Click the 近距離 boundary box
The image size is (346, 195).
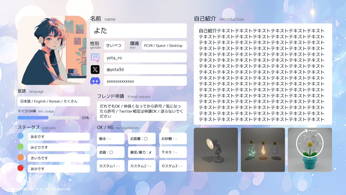(x=142, y=139)
